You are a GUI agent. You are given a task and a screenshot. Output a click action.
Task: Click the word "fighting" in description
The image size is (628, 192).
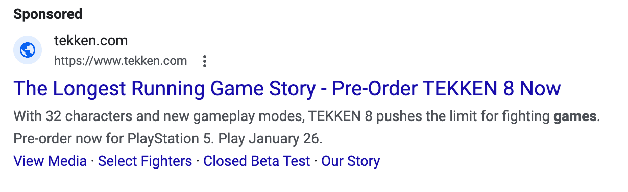click(528, 117)
